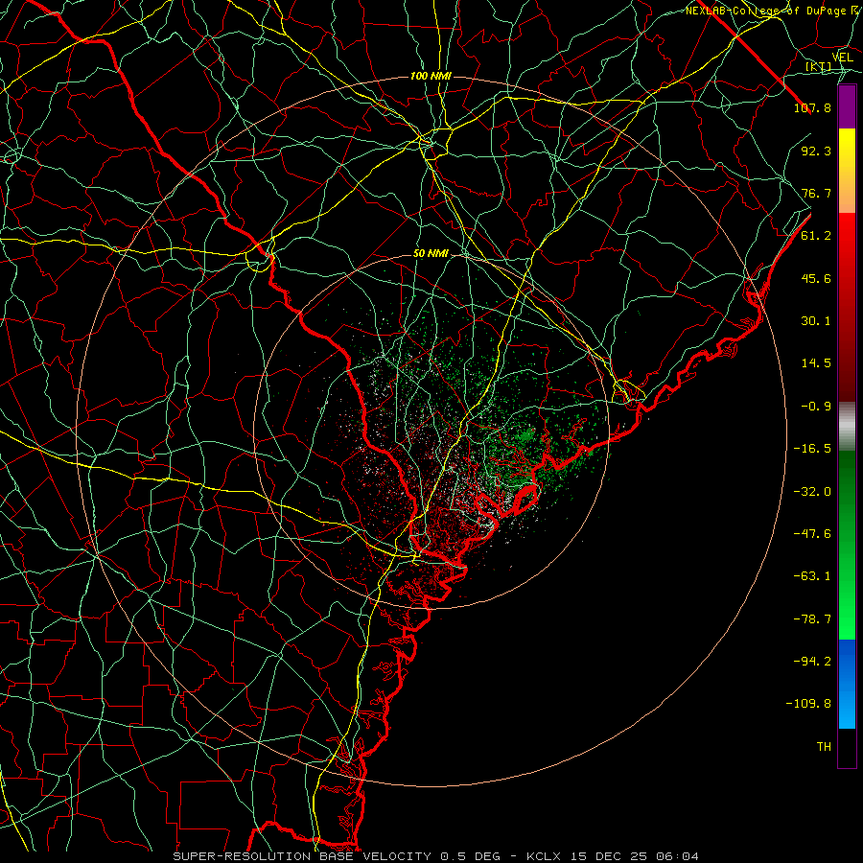Click the blue segment of velocity color bar
The image size is (863, 863).
(847, 684)
